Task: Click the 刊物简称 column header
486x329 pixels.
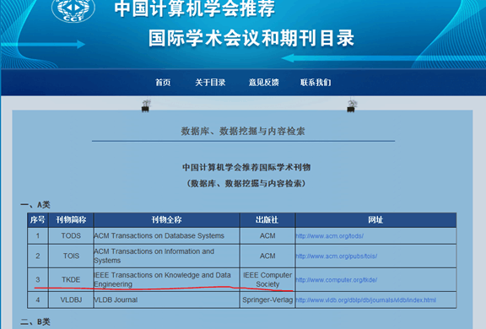Action: pyautogui.click(x=71, y=220)
